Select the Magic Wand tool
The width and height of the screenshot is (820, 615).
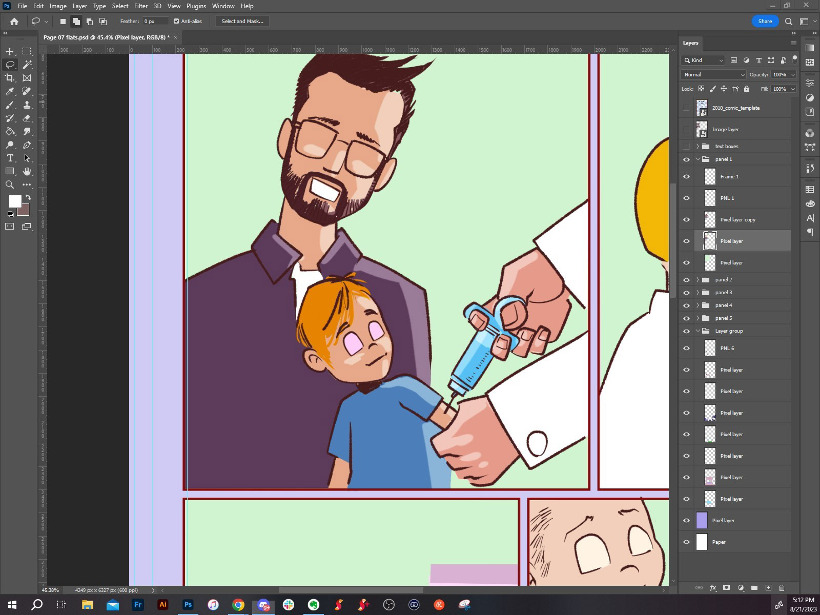pos(27,65)
